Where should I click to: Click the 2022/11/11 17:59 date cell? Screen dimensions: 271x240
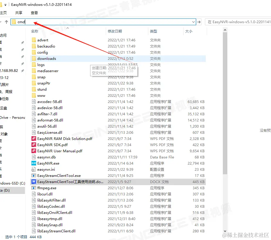point(122,157)
